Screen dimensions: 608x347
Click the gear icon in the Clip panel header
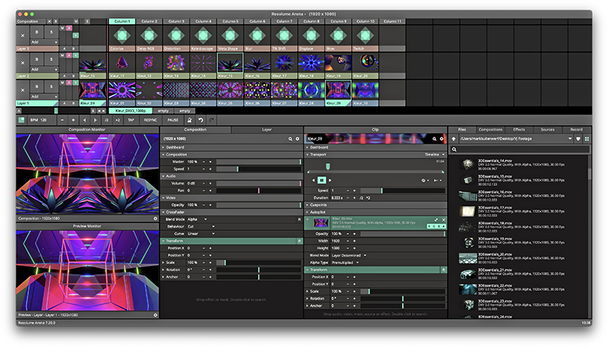[442, 139]
